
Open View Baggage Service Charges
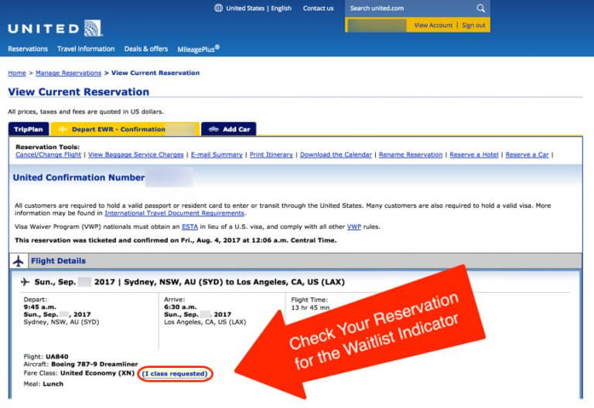[x=135, y=155]
